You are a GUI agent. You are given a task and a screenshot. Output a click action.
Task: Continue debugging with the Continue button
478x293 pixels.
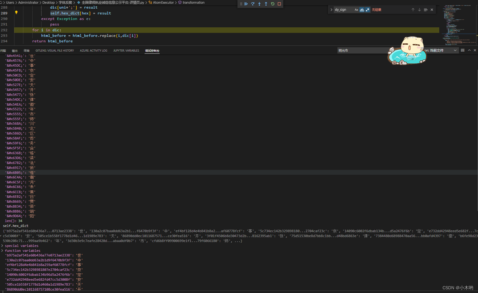click(x=246, y=4)
